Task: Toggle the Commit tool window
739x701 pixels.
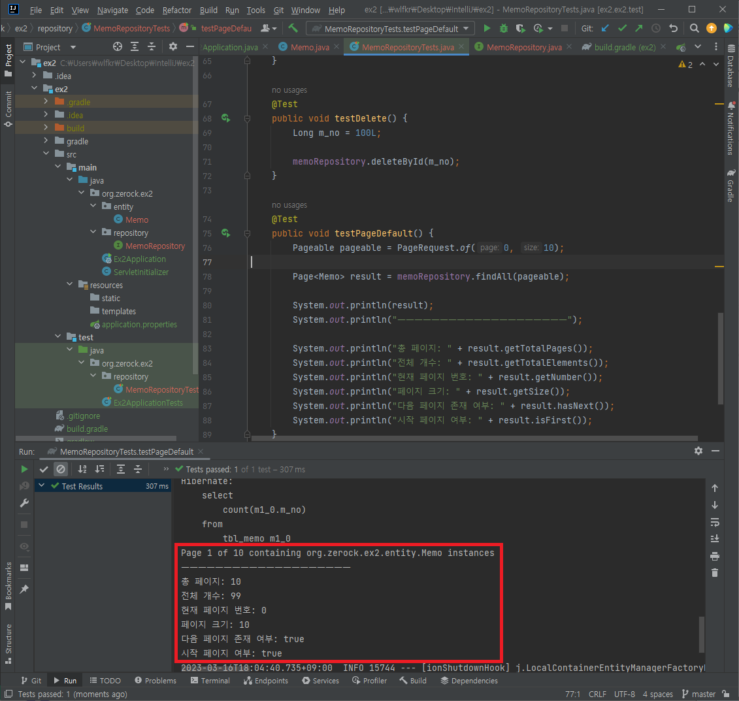Action: point(8,109)
